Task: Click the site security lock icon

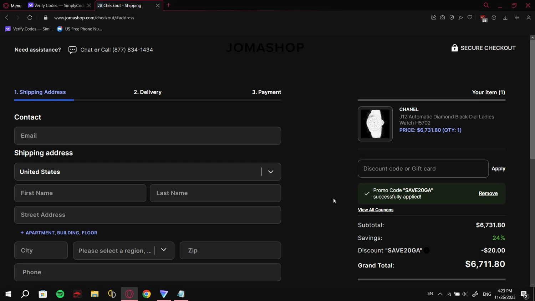Action: [46, 17]
